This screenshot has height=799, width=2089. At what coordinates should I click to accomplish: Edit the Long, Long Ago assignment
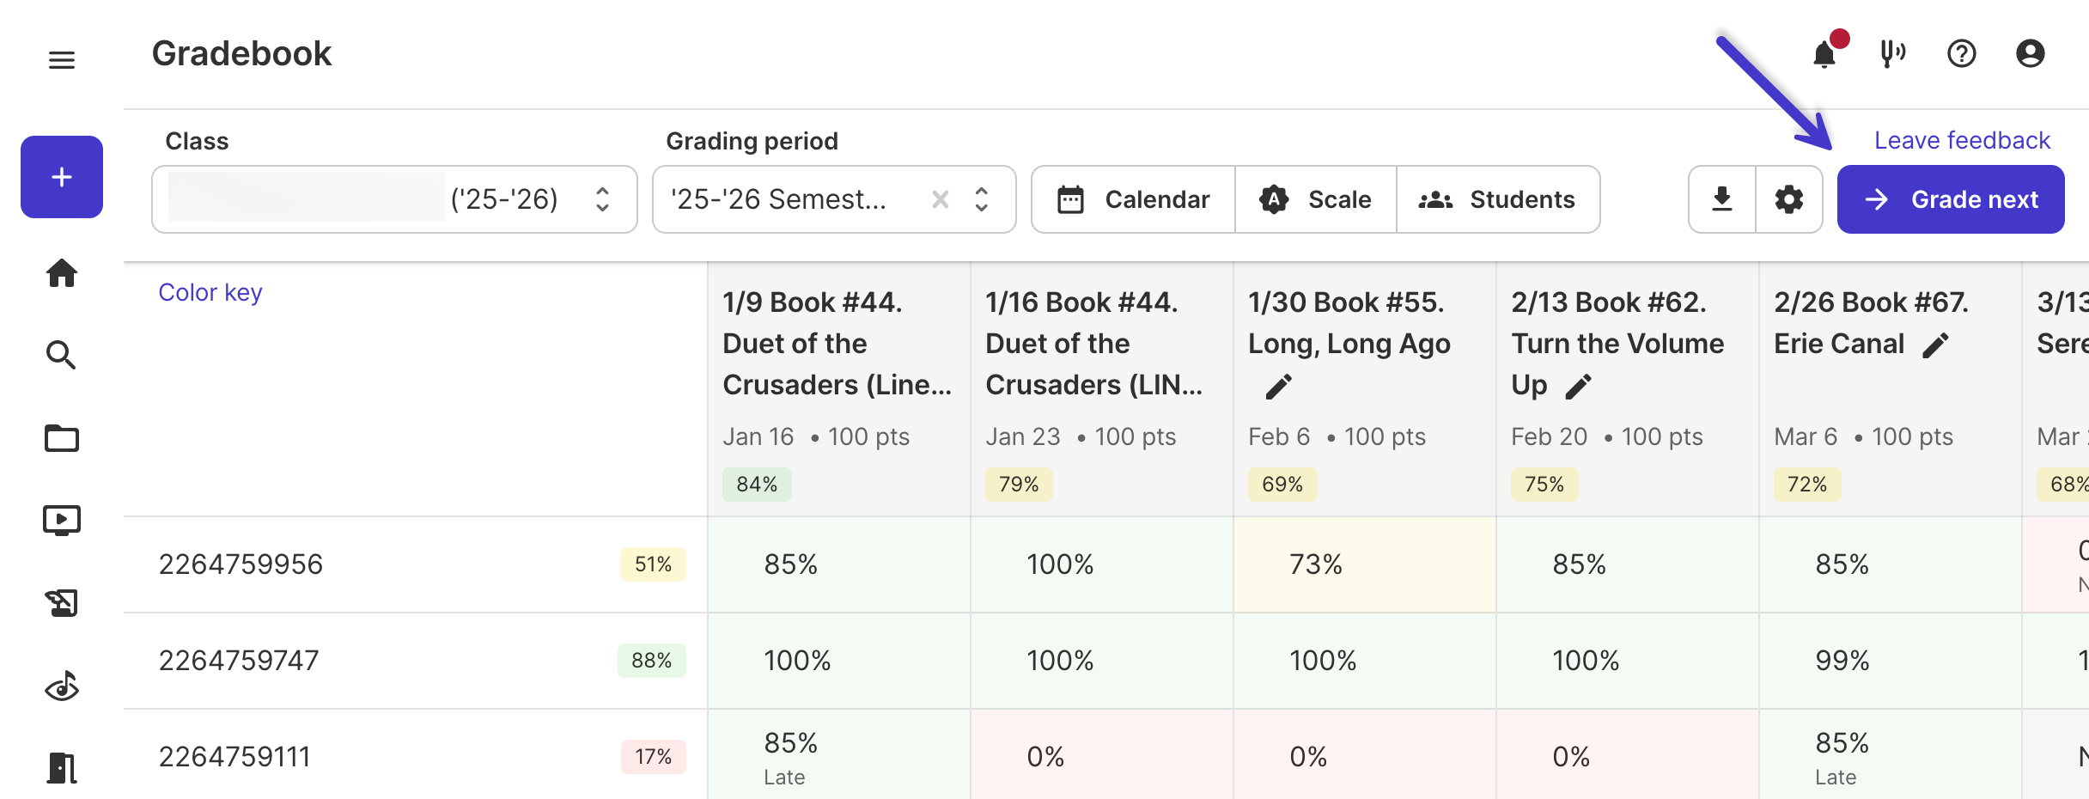click(1279, 387)
